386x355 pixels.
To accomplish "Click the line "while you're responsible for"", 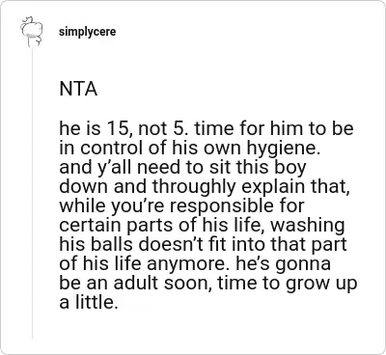I will [181, 206].
